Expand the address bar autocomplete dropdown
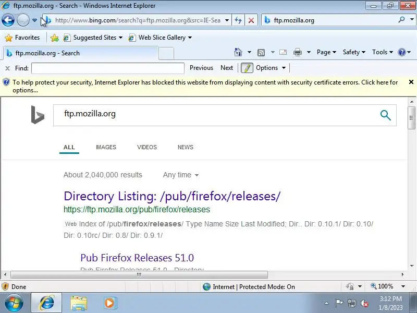 pyautogui.click(x=227, y=20)
